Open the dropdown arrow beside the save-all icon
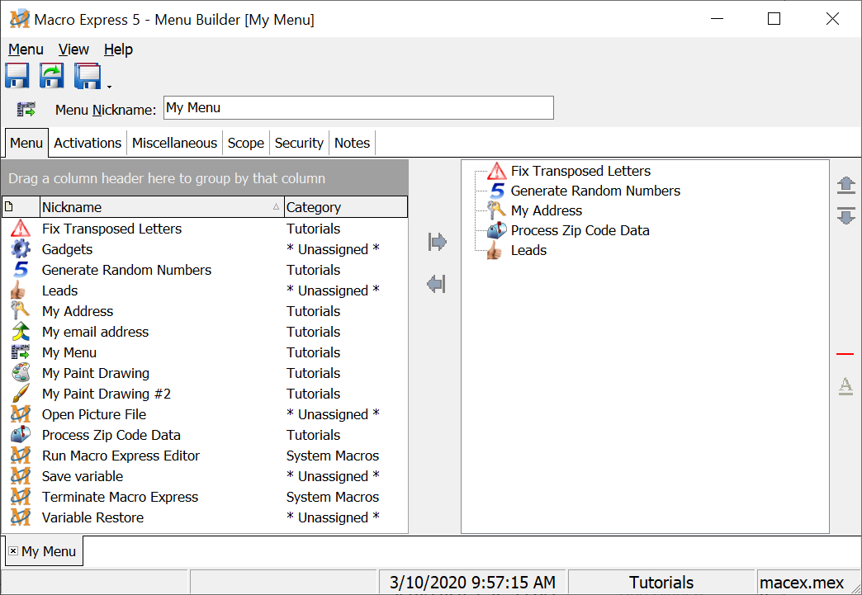The image size is (862, 595). click(x=109, y=86)
